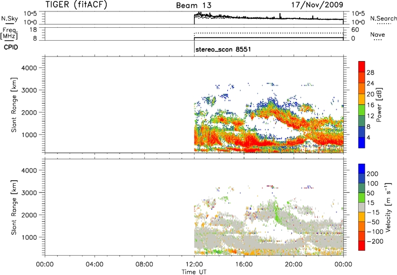Click the 18 tick on frequency axis
This screenshot has height=275, width=397.
pyautogui.click(x=33, y=30)
